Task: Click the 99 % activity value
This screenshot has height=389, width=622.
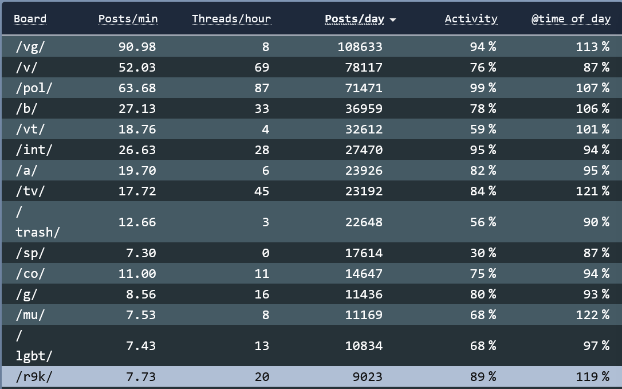Action: pos(483,88)
